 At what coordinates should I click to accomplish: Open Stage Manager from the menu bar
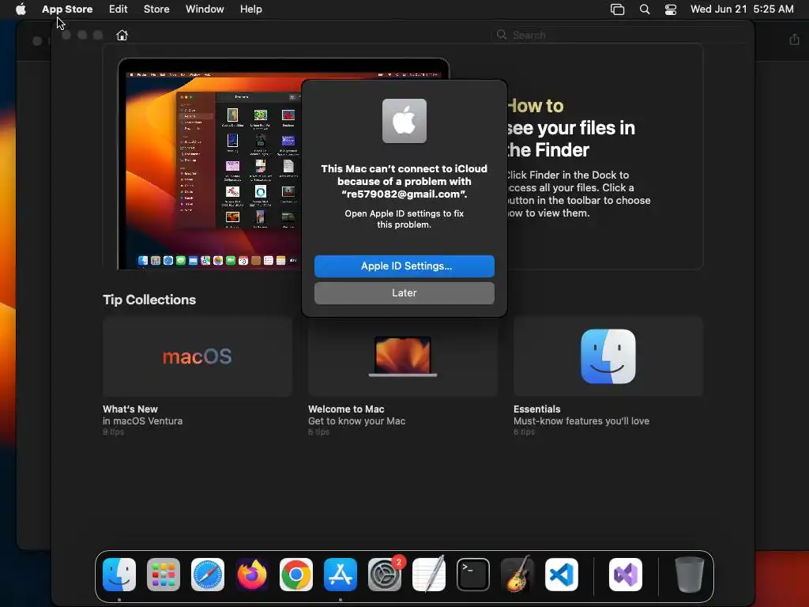(617, 9)
